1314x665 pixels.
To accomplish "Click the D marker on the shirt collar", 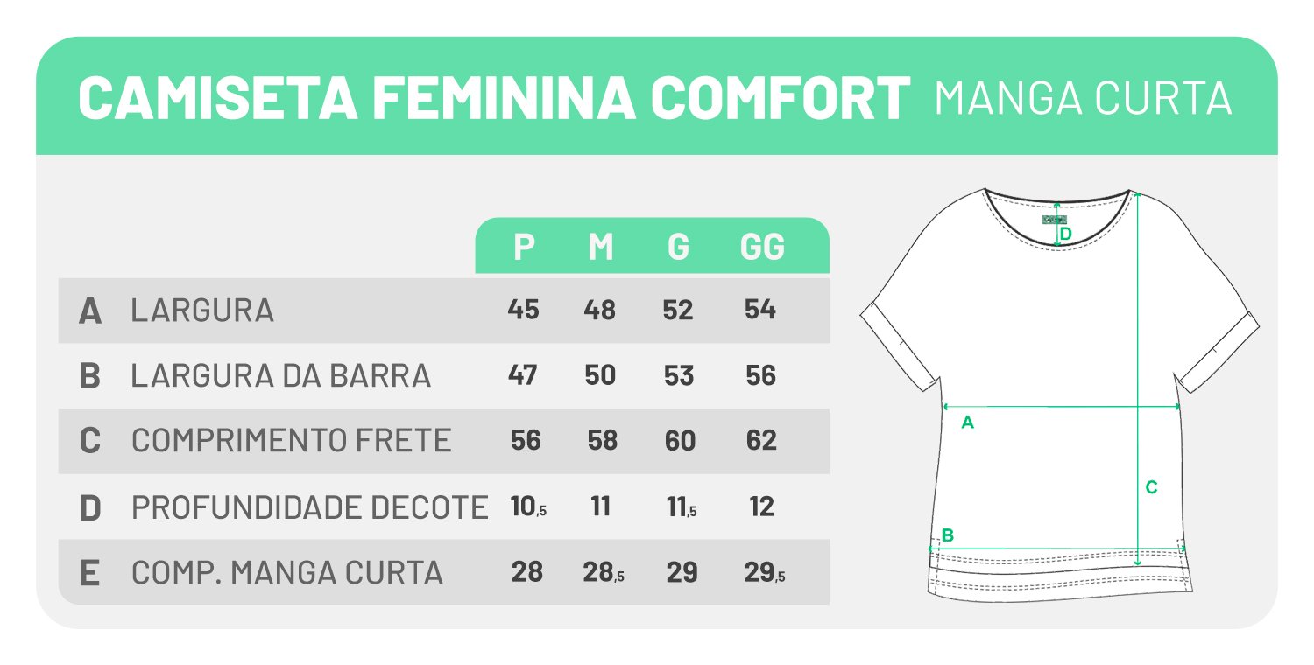I will [1066, 234].
